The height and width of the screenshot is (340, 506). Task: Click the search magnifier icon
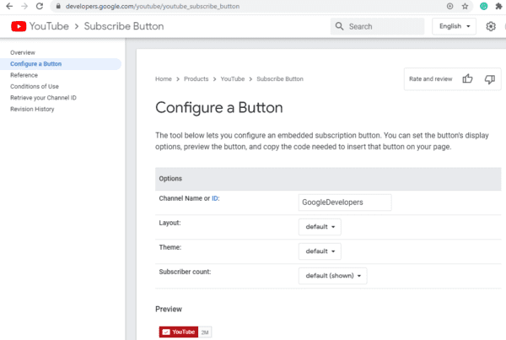point(339,26)
